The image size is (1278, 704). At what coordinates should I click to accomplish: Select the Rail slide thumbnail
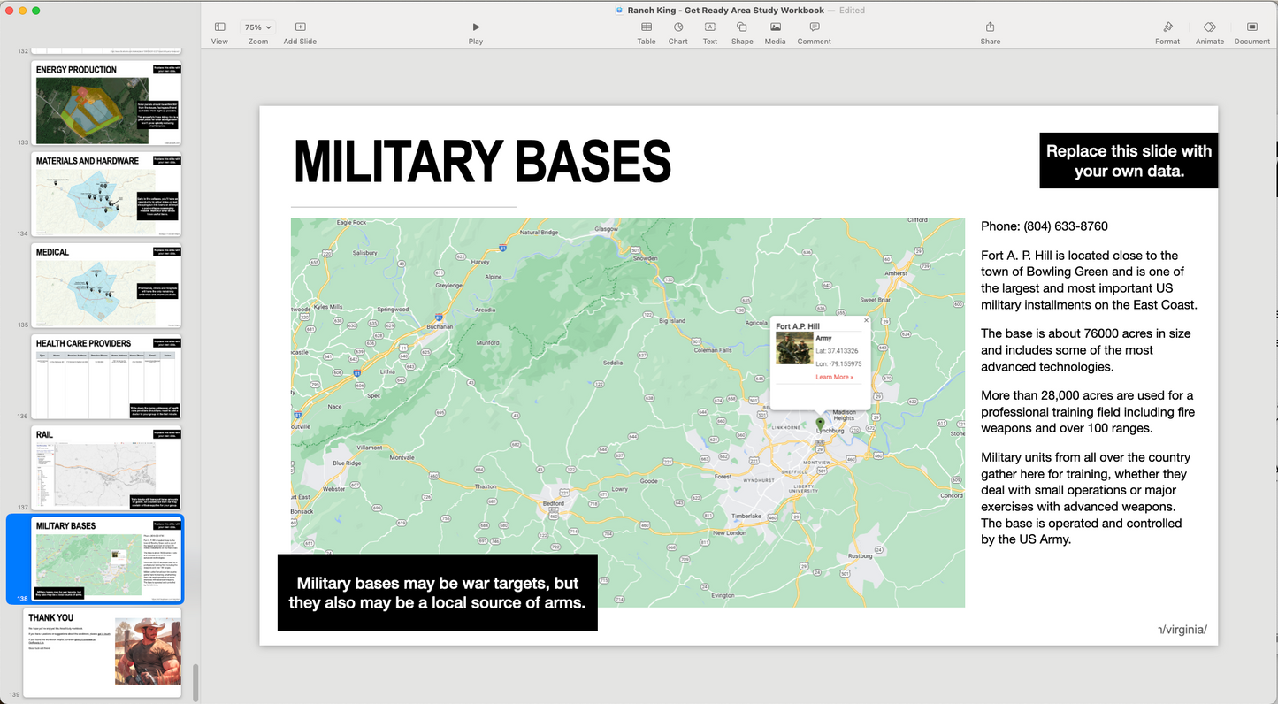[106, 468]
